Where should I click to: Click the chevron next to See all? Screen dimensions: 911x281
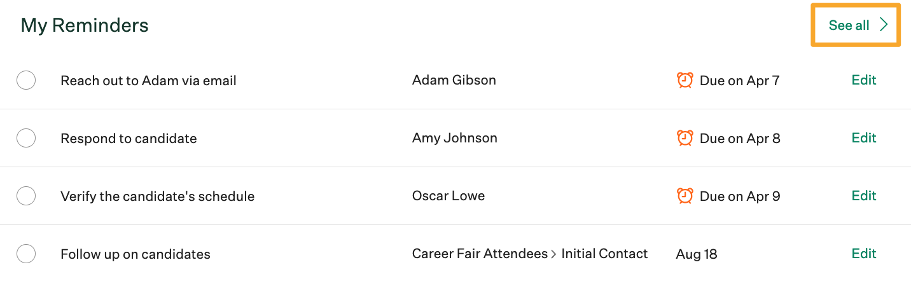(884, 25)
